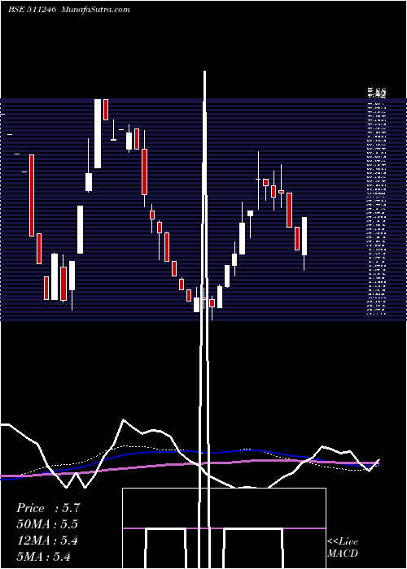Click the 'BSE 511246' ticker label
The width and height of the screenshot is (407, 569).
32,10
